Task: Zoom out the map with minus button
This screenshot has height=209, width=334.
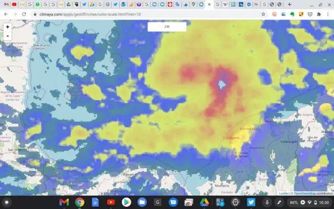Action: tap(7, 36)
